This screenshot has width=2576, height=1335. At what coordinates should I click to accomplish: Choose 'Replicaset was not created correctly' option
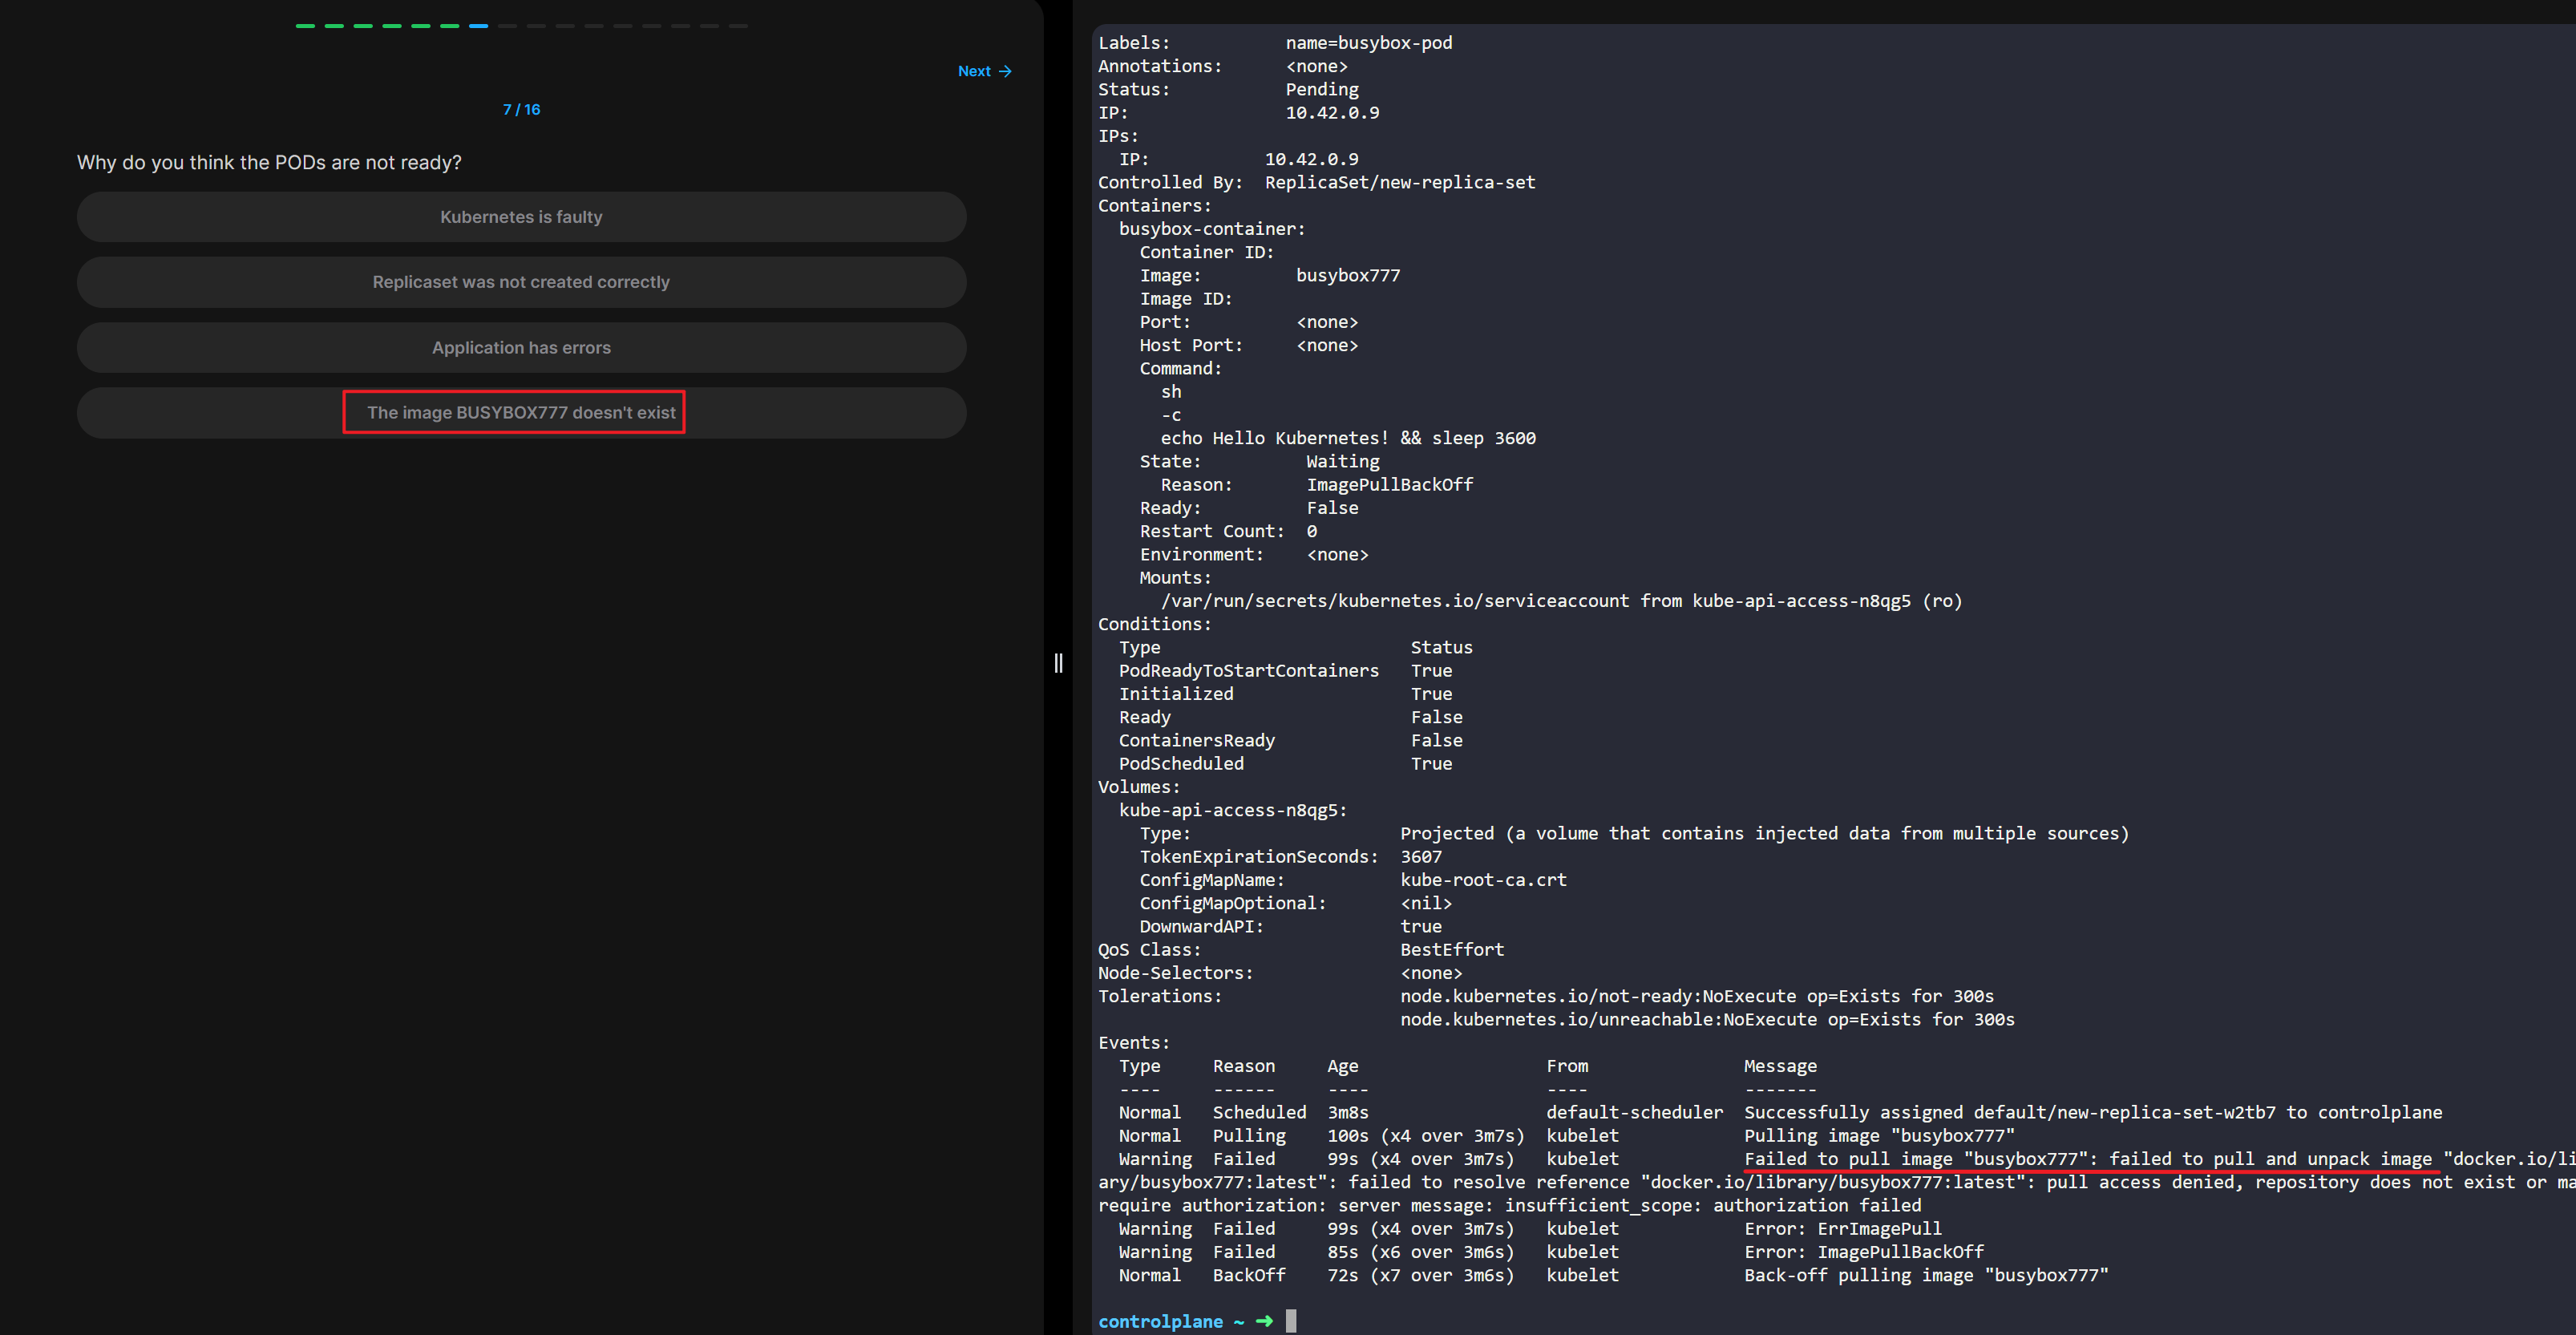pos(521,282)
